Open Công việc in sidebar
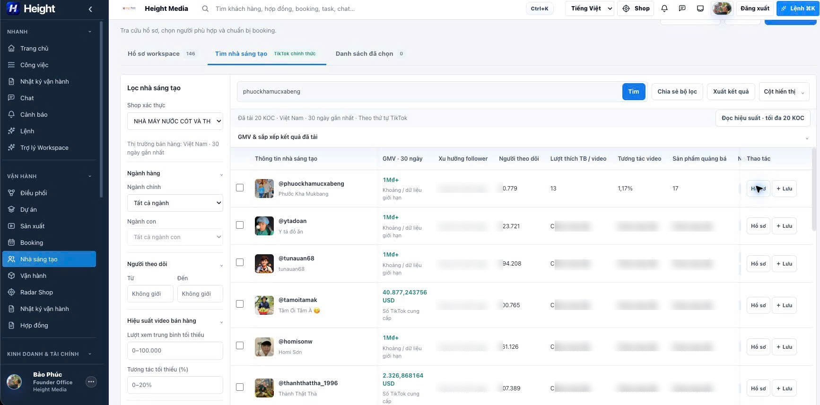The height and width of the screenshot is (405, 820). coord(49,65)
